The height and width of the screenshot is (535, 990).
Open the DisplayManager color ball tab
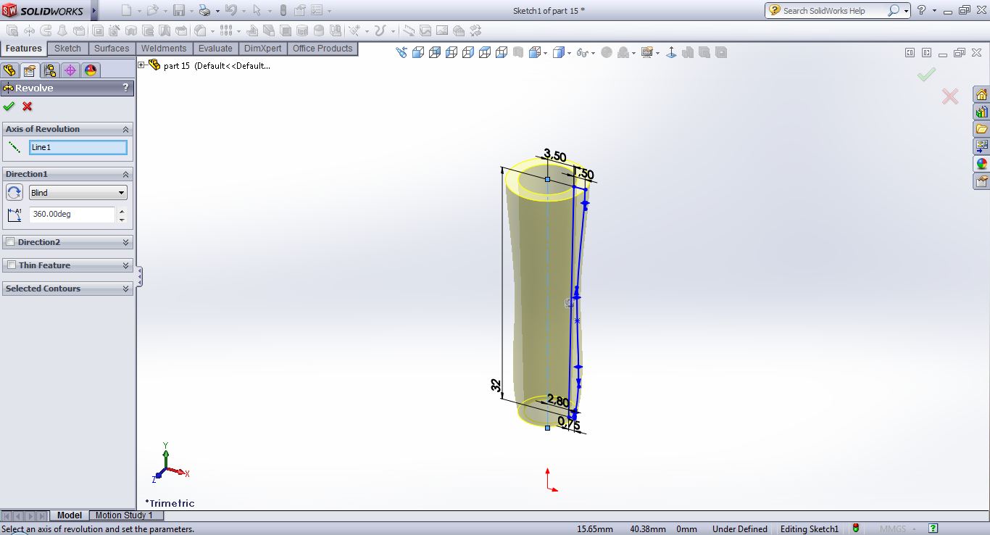click(90, 70)
